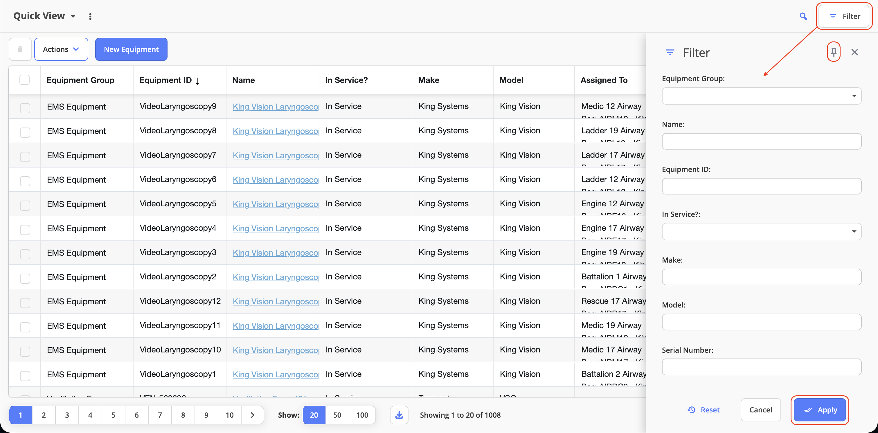The height and width of the screenshot is (433, 878).
Task: Click 'Showing 1 to 20 of 1008' text
Action: coord(460,415)
